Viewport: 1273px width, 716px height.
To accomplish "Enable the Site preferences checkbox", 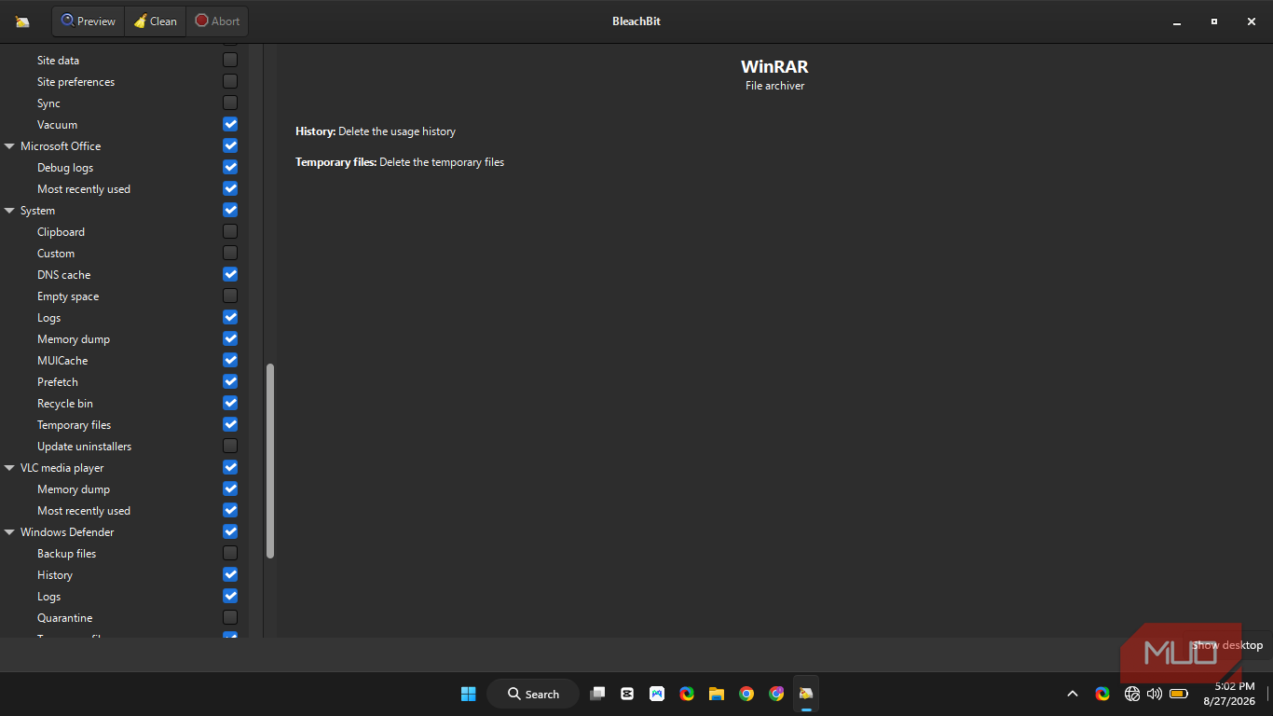I will coord(230,81).
